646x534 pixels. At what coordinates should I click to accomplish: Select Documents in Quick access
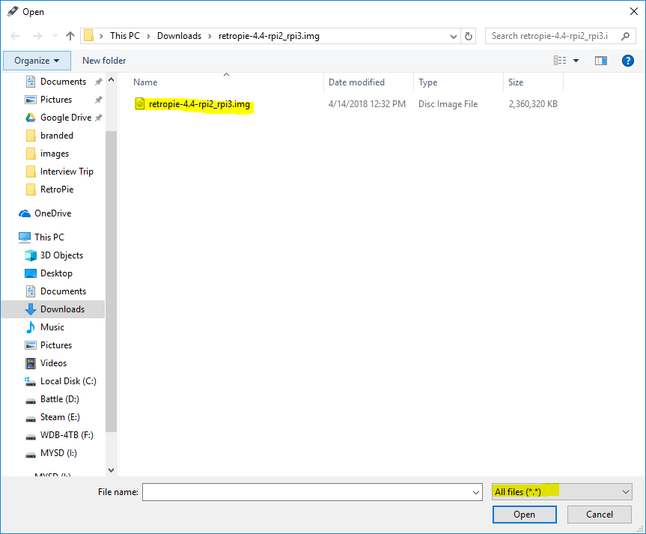(63, 82)
